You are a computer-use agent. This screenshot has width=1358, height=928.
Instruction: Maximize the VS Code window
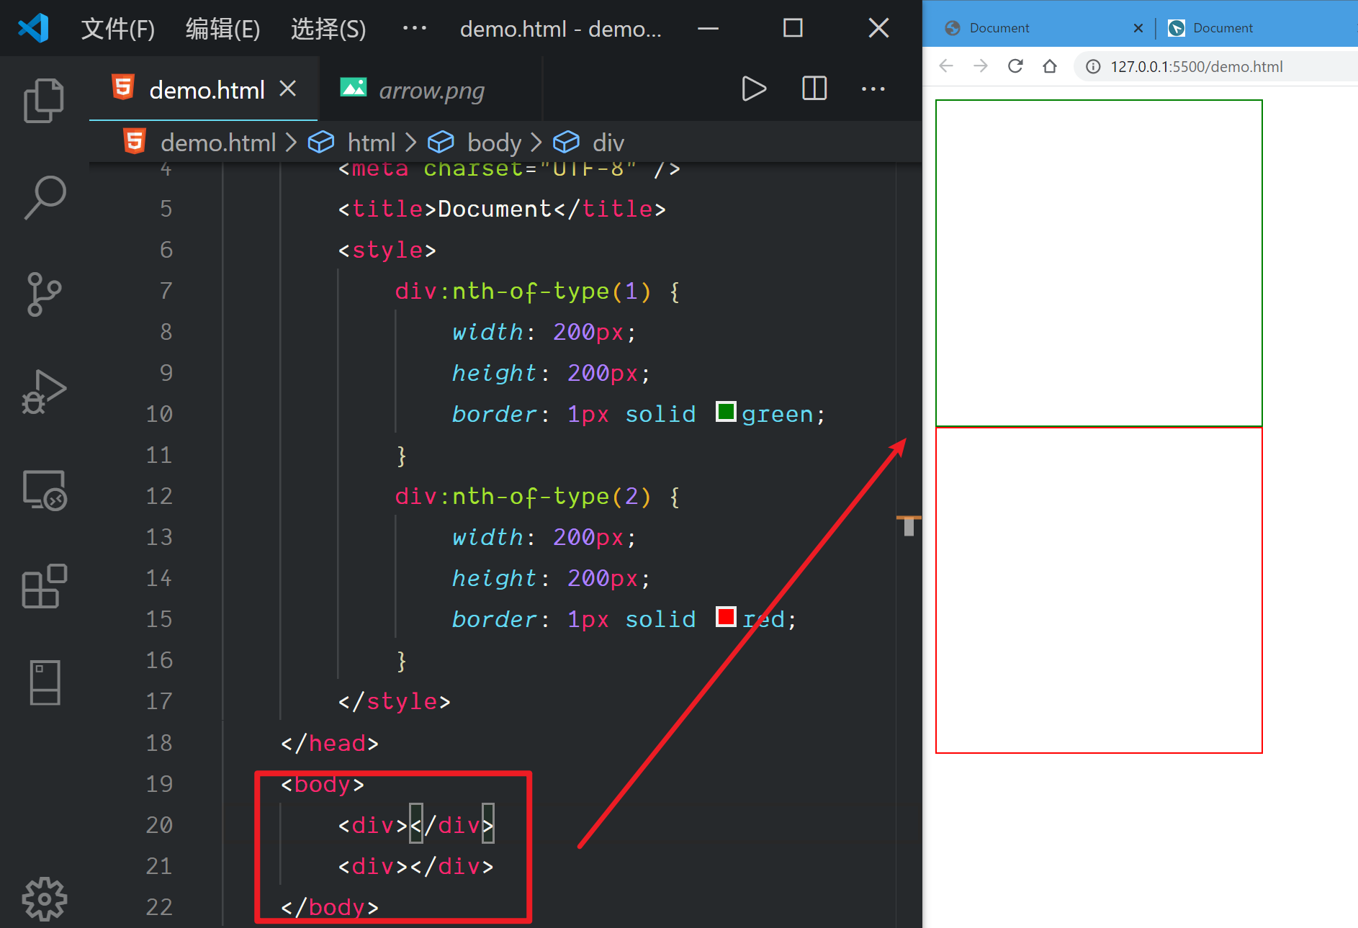click(x=793, y=28)
